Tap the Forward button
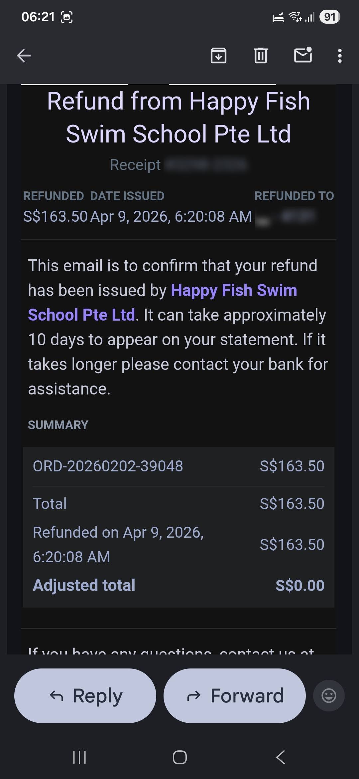The height and width of the screenshot is (779, 359). pos(234,695)
